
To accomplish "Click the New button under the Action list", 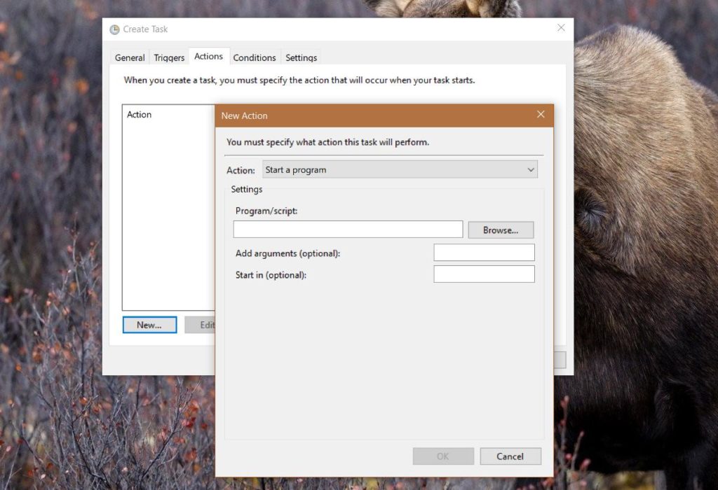I will coord(149,325).
